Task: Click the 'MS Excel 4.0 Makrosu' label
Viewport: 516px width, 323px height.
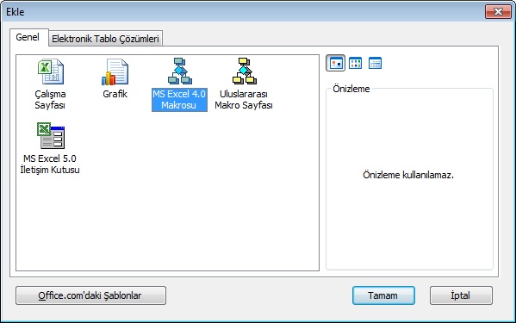Action: coord(179,100)
